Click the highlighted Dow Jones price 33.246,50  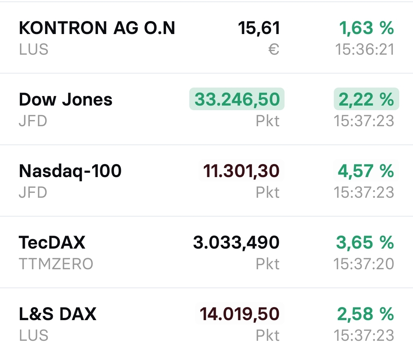(x=237, y=99)
